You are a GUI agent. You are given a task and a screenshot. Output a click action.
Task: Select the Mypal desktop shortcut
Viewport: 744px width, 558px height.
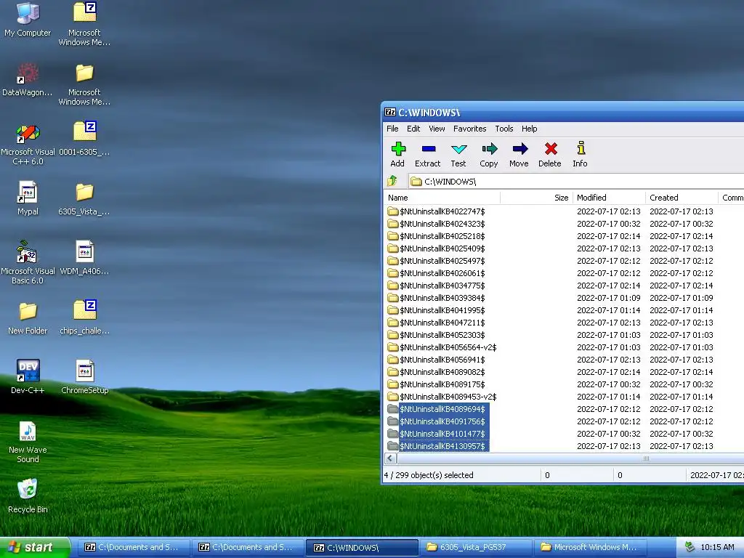click(x=28, y=198)
